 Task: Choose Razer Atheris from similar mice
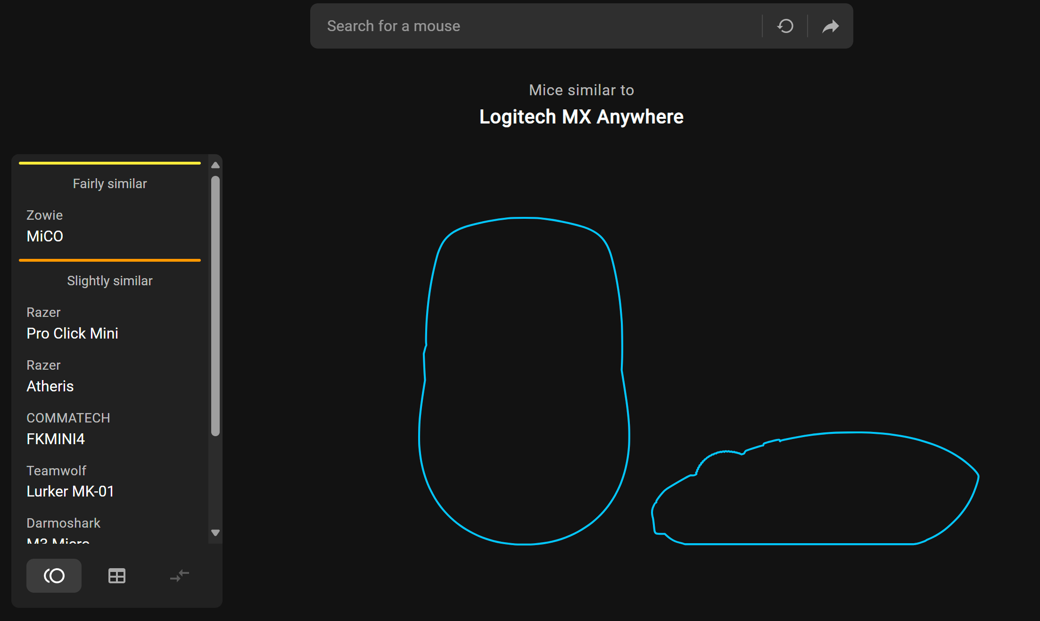tap(50, 377)
